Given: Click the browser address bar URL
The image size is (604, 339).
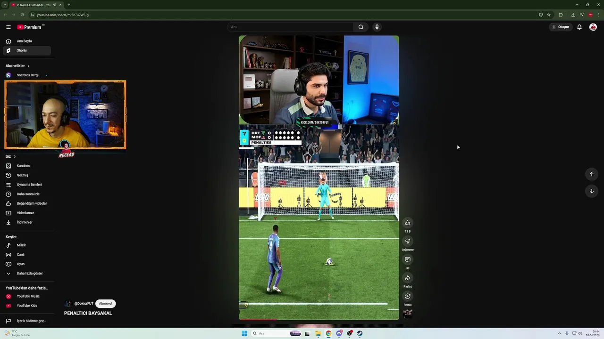Looking at the screenshot, I should [63, 15].
